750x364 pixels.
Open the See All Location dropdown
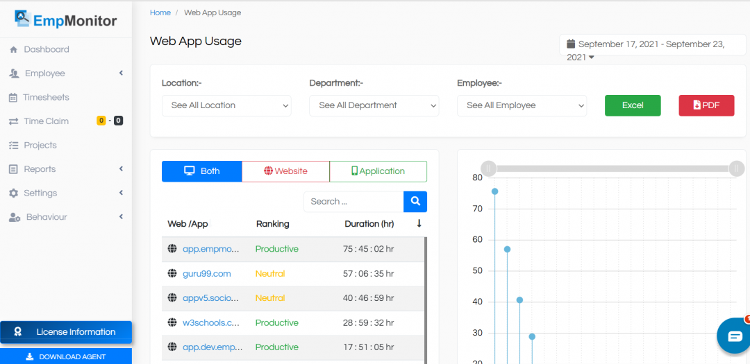pyautogui.click(x=226, y=105)
